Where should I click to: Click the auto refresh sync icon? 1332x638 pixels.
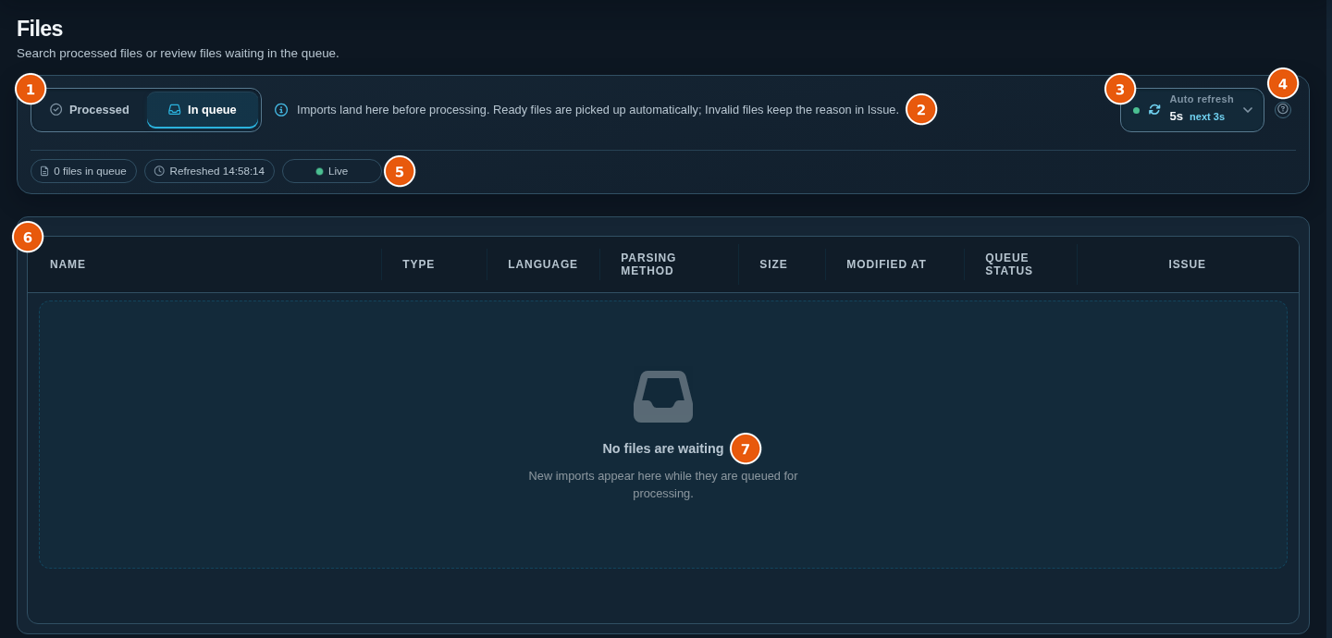point(1154,109)
